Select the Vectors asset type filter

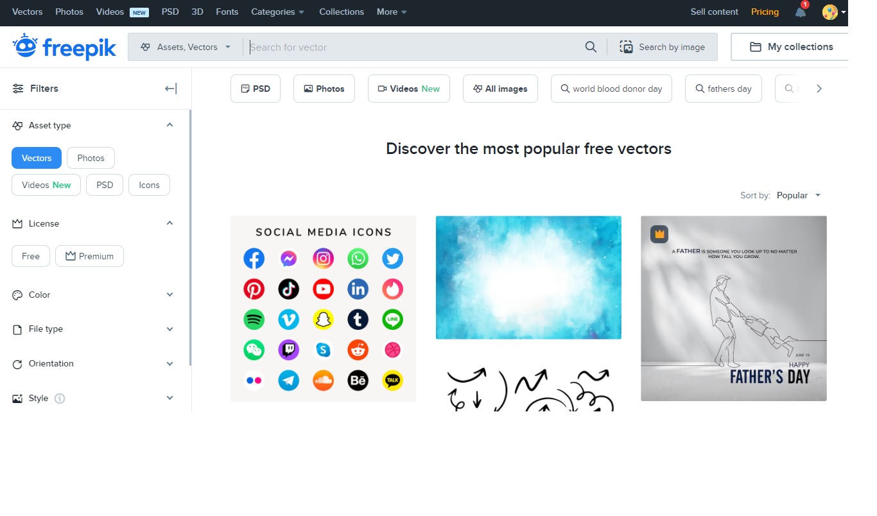[37, 158]
